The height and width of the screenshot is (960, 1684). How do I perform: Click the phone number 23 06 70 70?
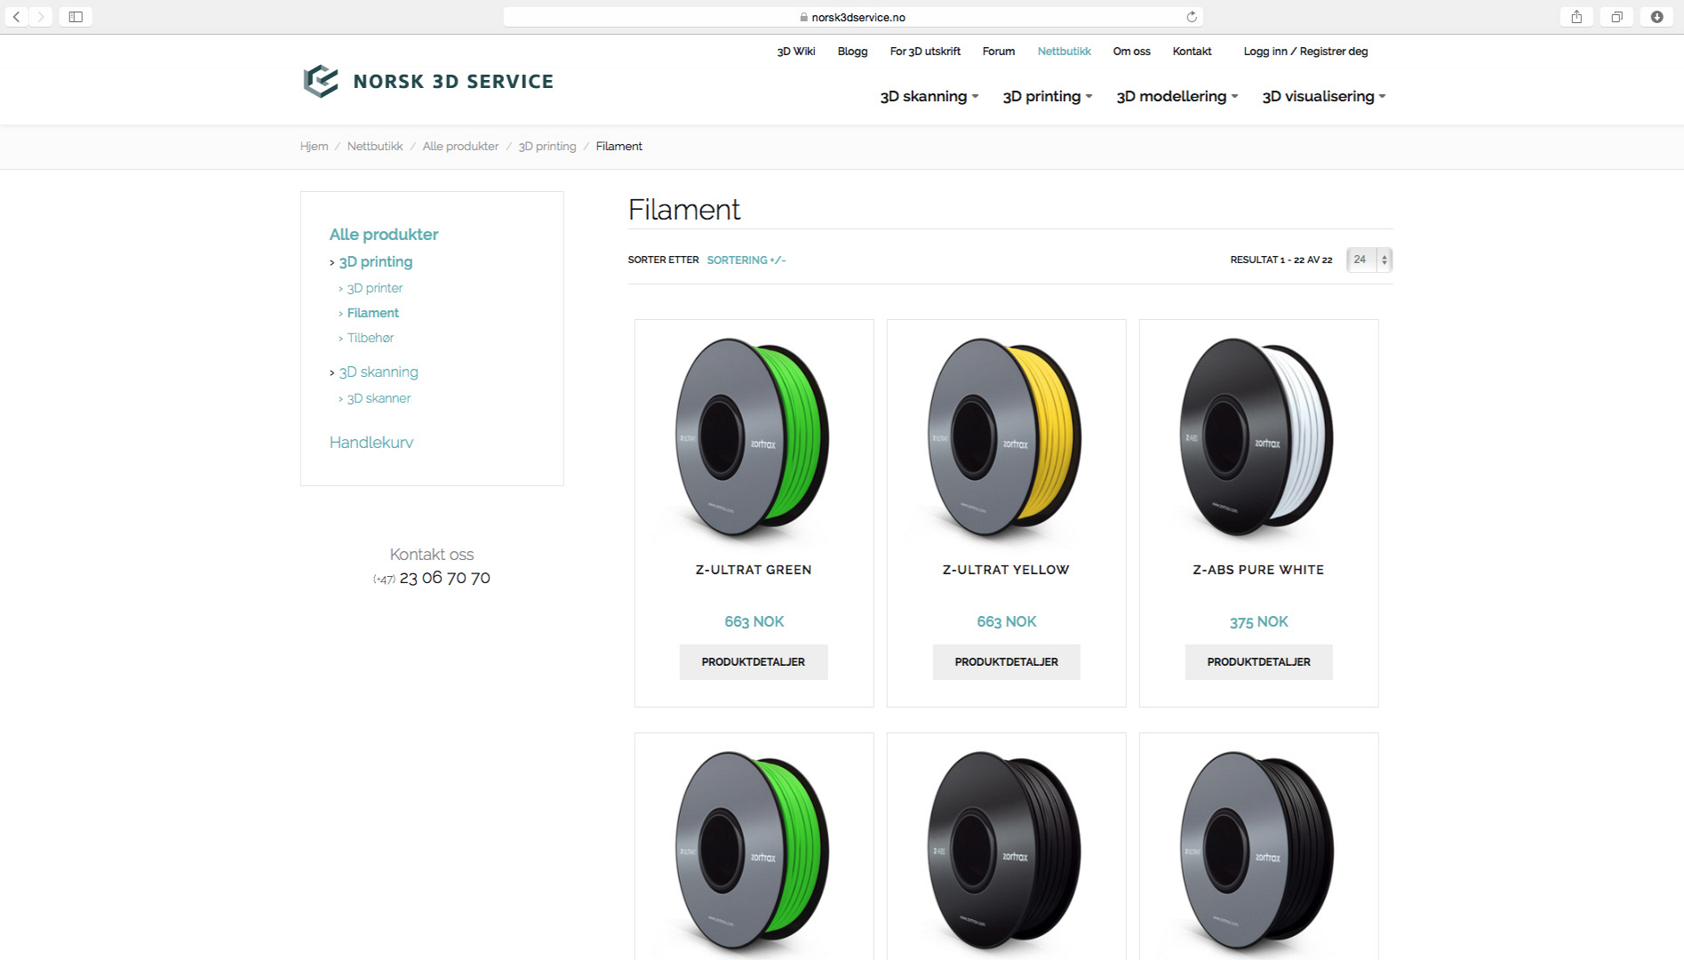[x=444, y=578]
